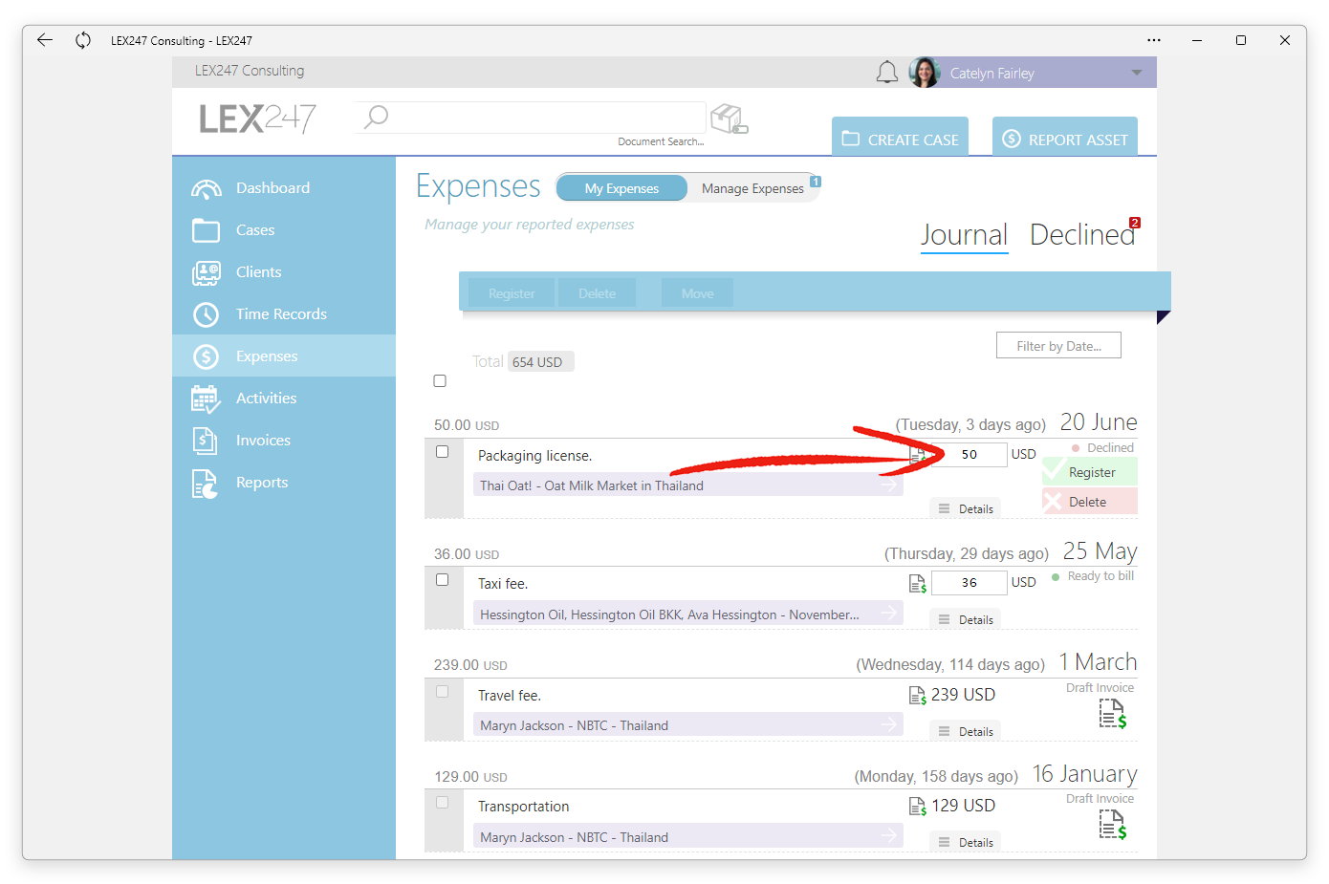Open the three-dot more options menu
The height and width of the screenshot is (884, 1329).
(1154, 40)
